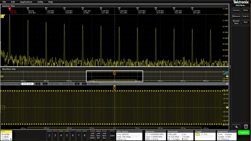Decrease horizontal zoom with minus button
The width and height of the screenshot is (251, 141).
coord(45,84)
